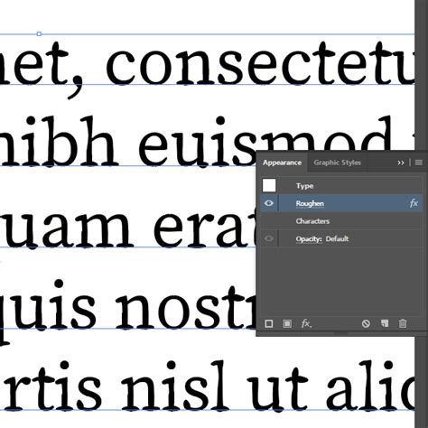The width and height of the screenshot is (428, 428).
Task: Click the fx icon on Roughen row
Action: tap(414, 203)
